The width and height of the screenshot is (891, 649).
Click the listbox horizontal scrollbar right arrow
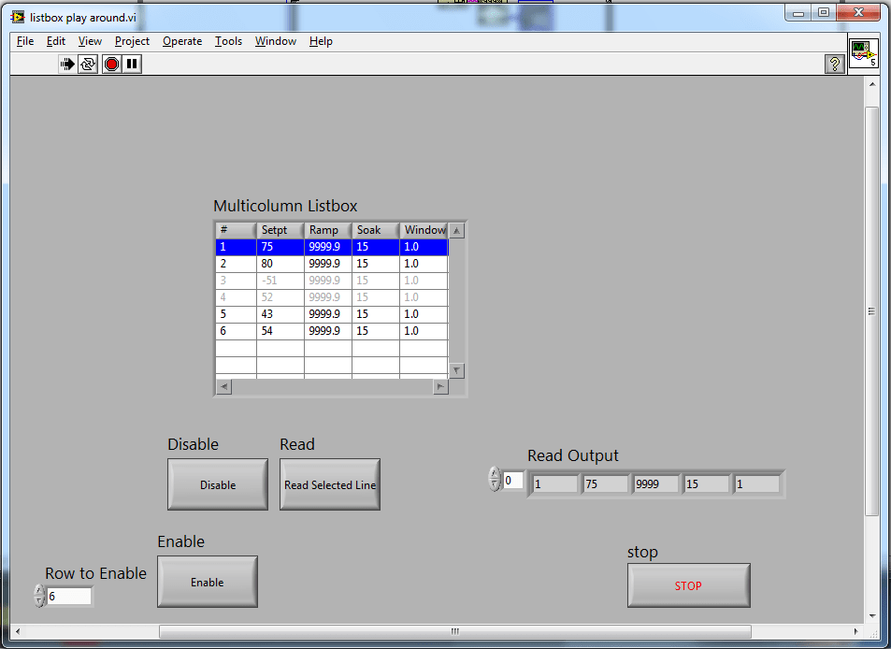[x=439, y=386]
